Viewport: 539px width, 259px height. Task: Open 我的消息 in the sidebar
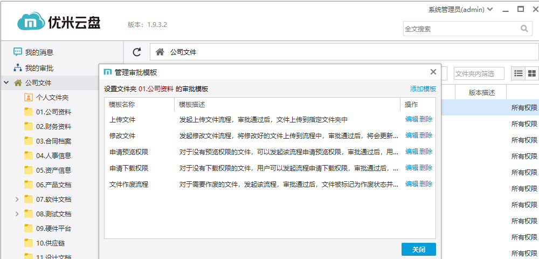pos(39,52)
